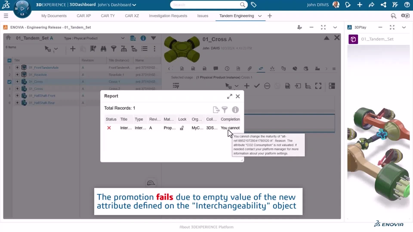Viewport: 413px width, 232px height.
Task: Expand the 01_HalfShaft-Rear tree row
Action: pos(17,103)
